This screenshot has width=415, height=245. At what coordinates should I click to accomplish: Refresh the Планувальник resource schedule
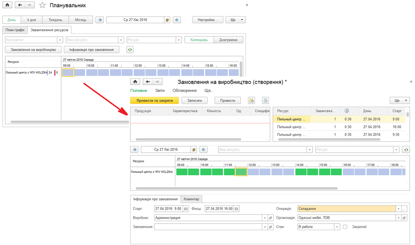tap(130, 50)
